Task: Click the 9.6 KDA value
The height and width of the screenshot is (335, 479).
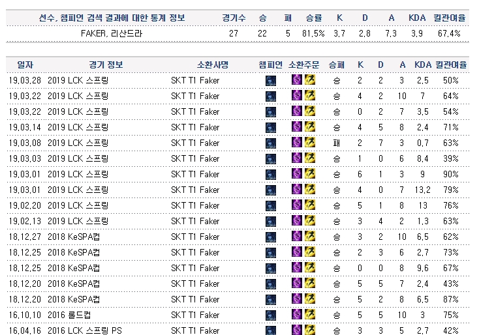Action: 423,268
